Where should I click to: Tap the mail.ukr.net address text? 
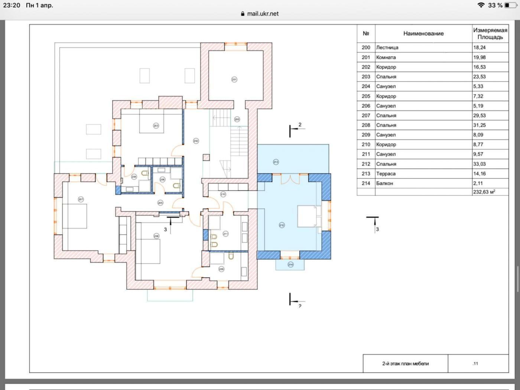pyautogui.click(x=263, y=14)
